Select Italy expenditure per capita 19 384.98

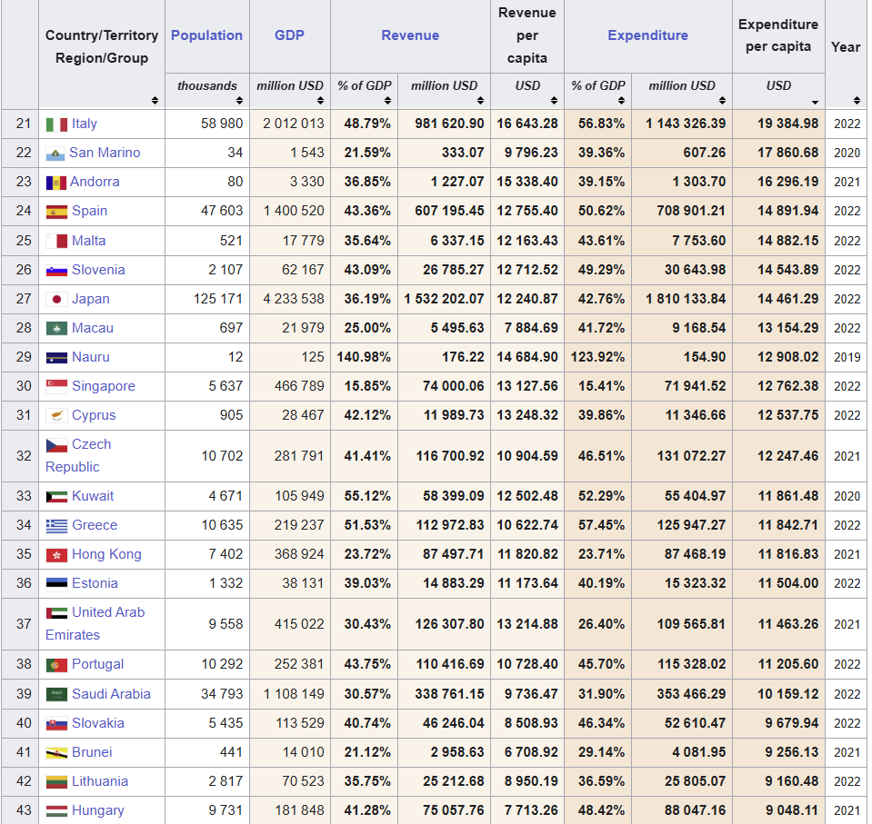788,124
